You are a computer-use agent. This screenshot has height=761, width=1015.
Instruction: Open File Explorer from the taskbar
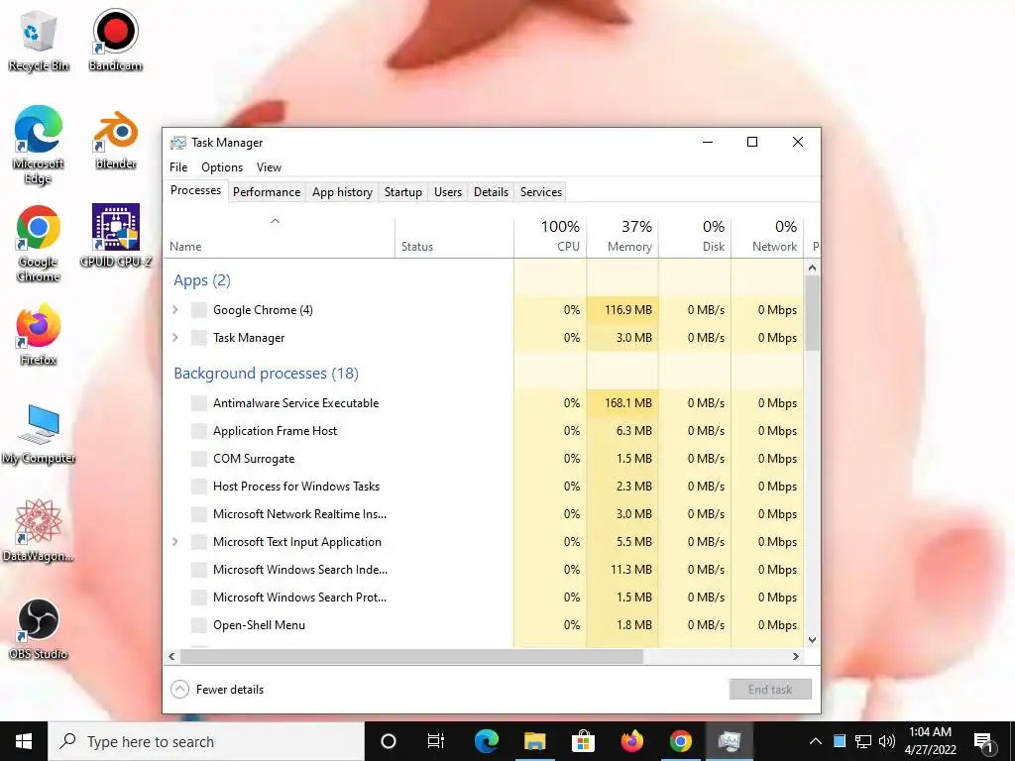[534, 741]
